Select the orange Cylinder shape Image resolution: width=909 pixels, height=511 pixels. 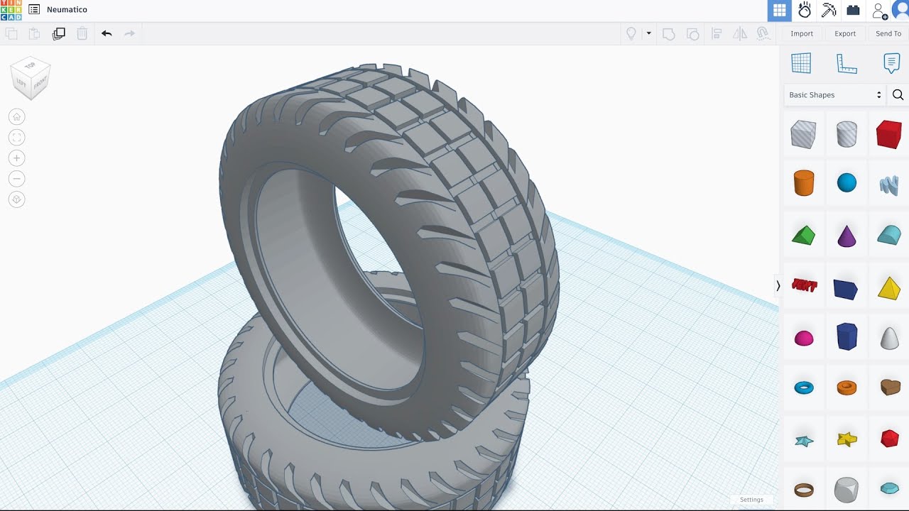coord(803,183)
